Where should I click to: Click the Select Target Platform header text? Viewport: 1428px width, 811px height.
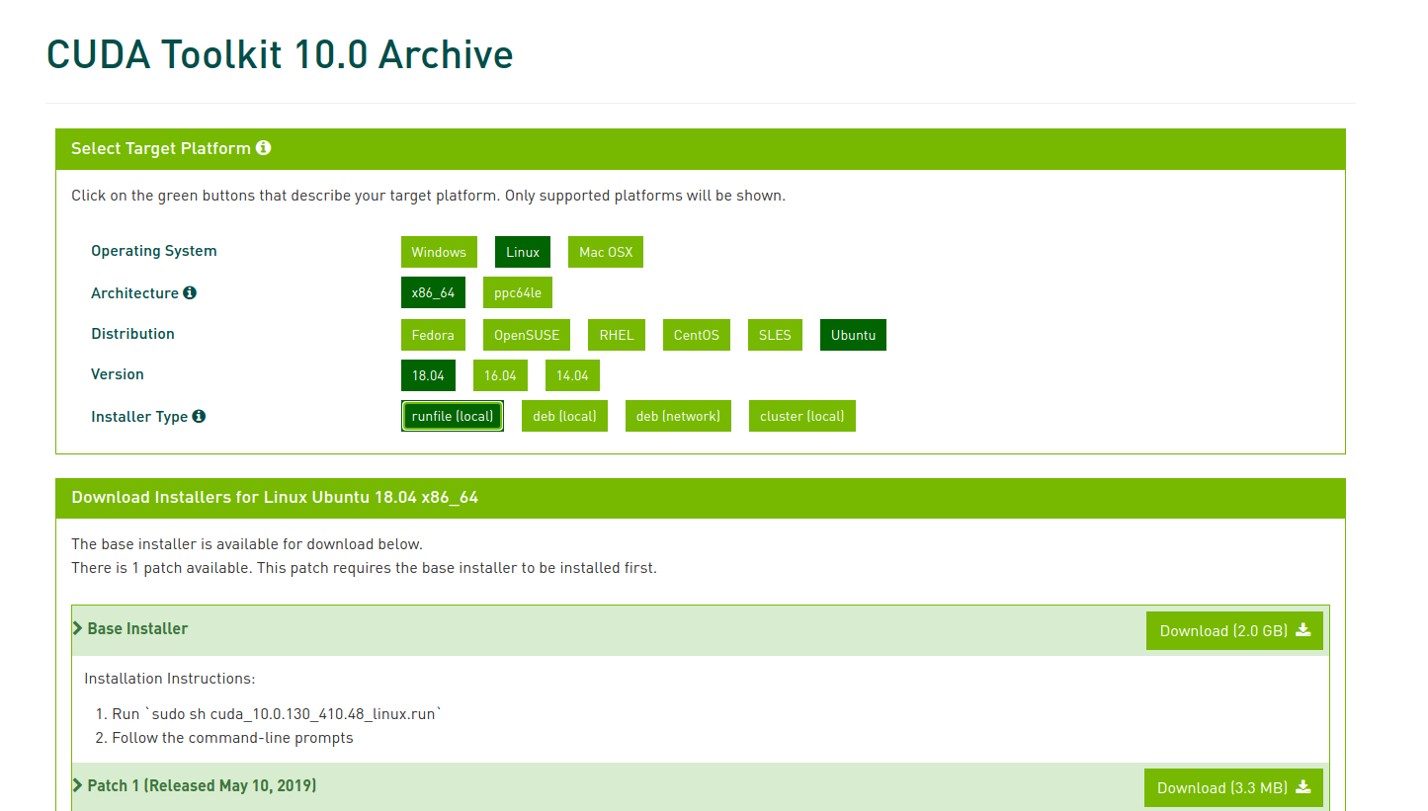(161, 148)
